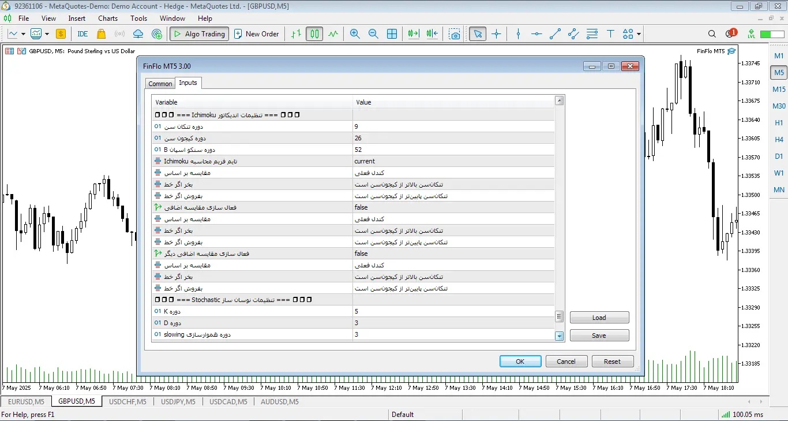Click the chart shift icon
The height and width of the screenshot is (421, 788).
[x=432, y=34]
